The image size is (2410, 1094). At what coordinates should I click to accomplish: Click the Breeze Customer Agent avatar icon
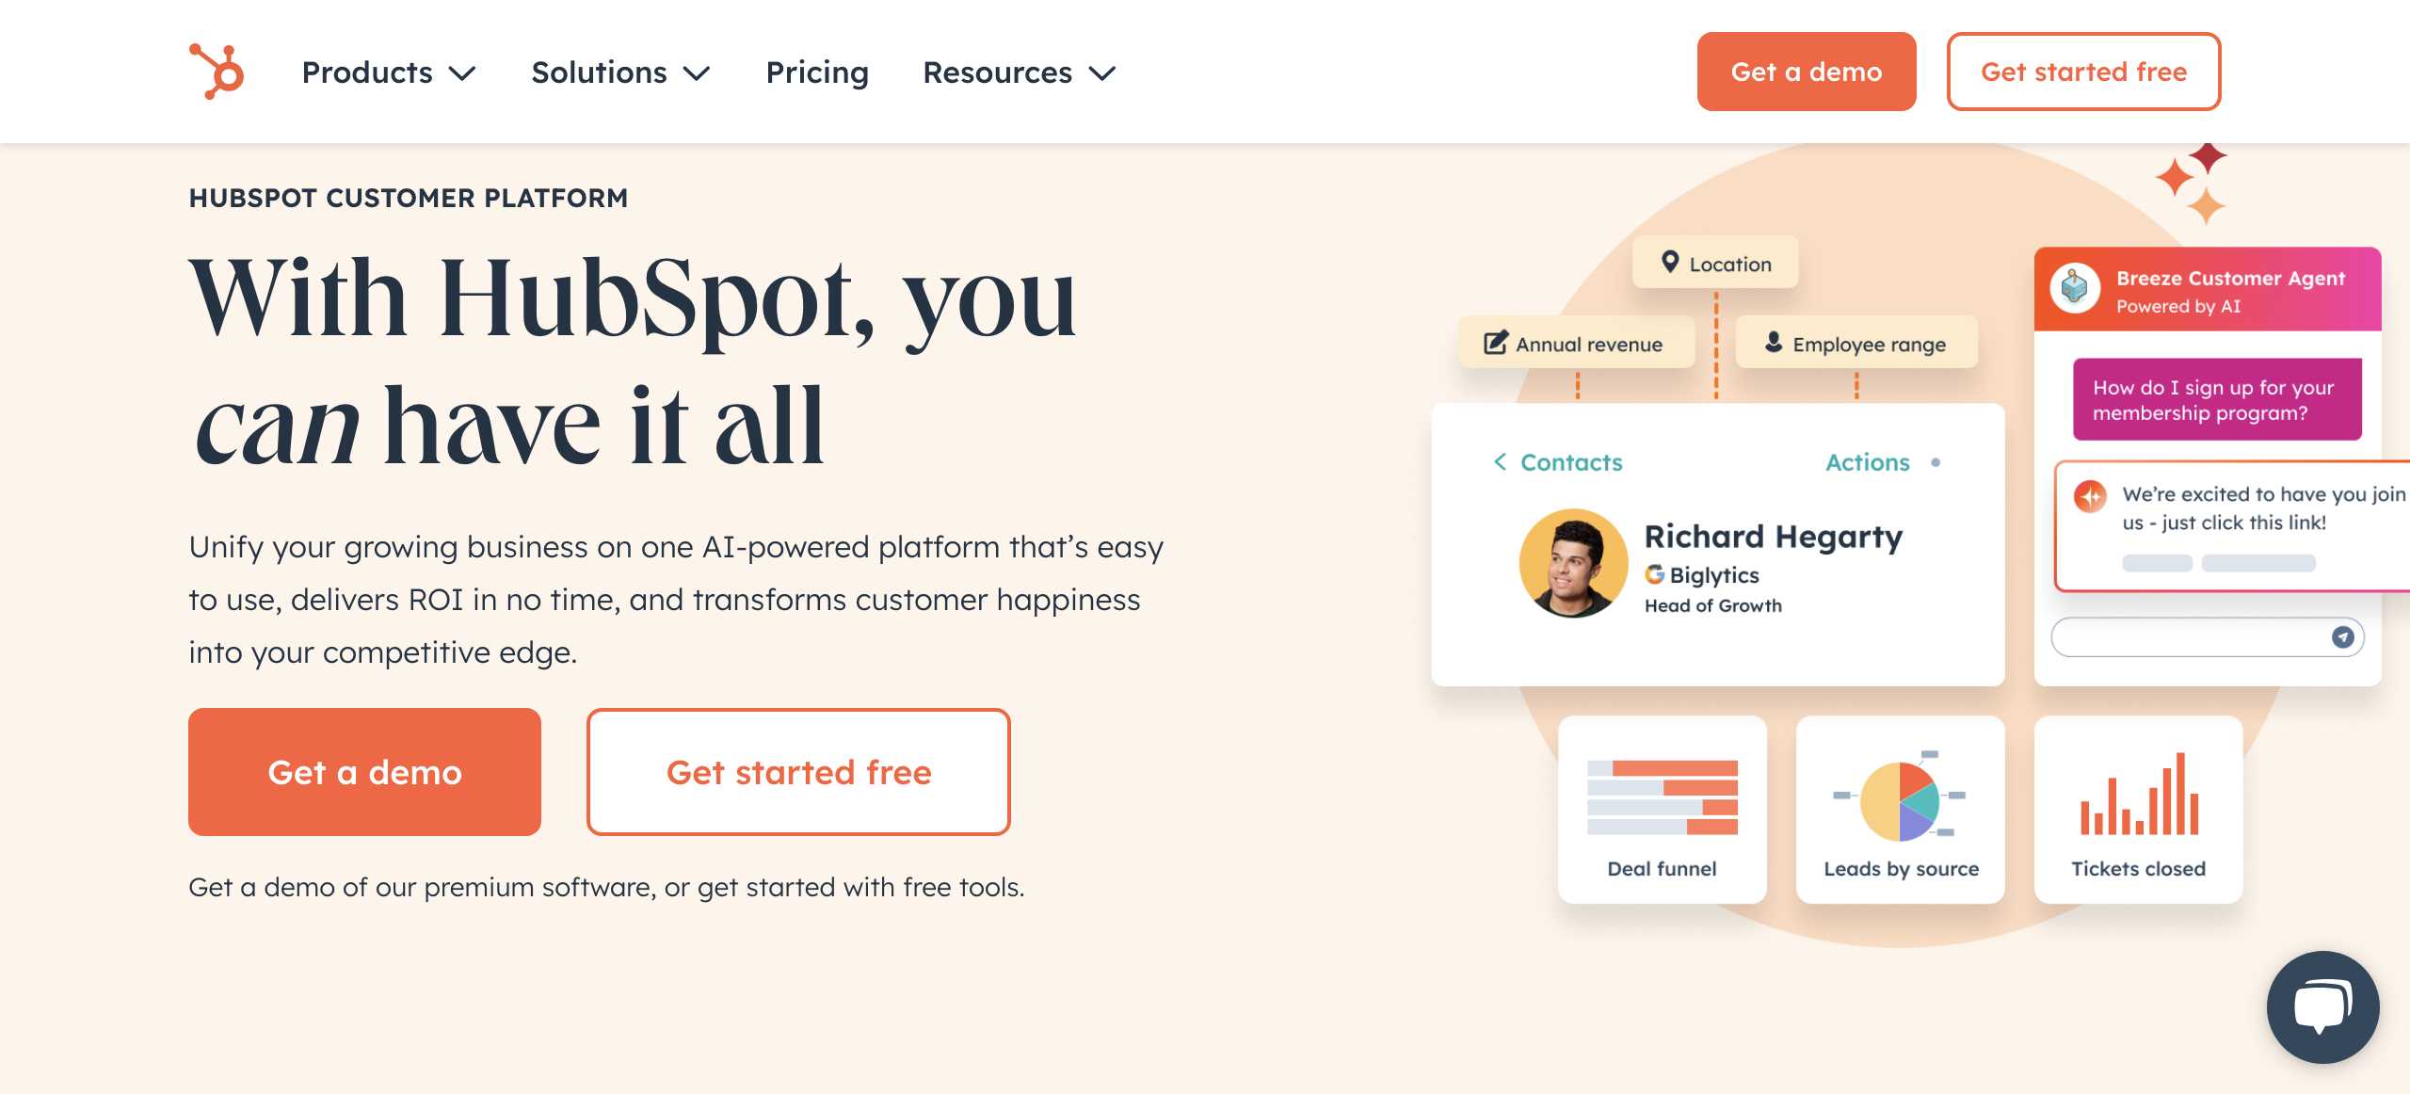coord(2074,289)
